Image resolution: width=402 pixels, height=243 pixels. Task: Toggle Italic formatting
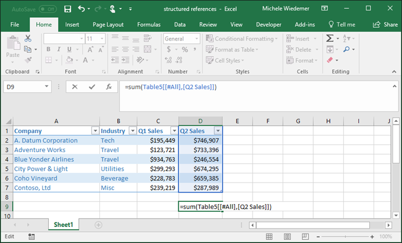59,49
